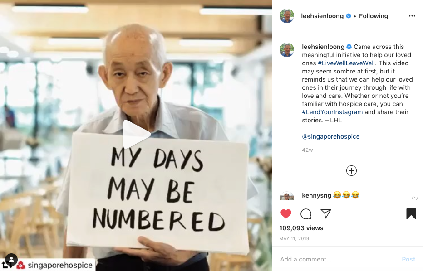This screenshot has height=271, width=423.
Task: Open the 42w timestamp under the caption
Action: pos(307,150)
